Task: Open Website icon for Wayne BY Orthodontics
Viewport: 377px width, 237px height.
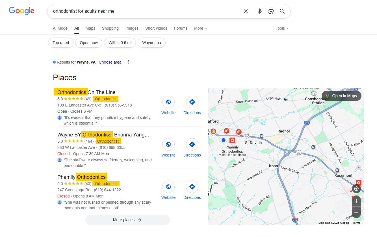Action: click(x=168, y=144)
